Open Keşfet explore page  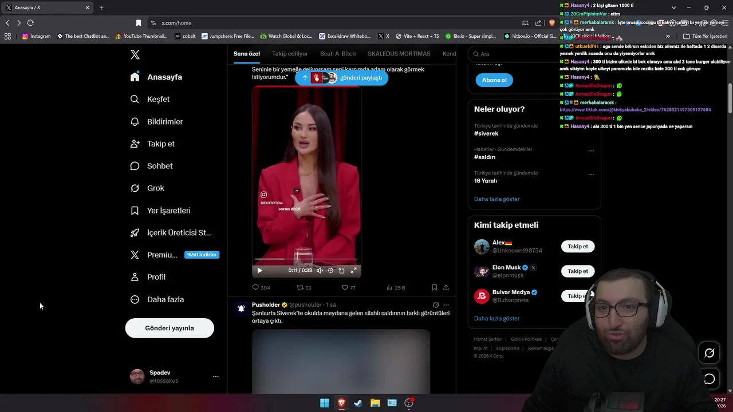point(150,99)
